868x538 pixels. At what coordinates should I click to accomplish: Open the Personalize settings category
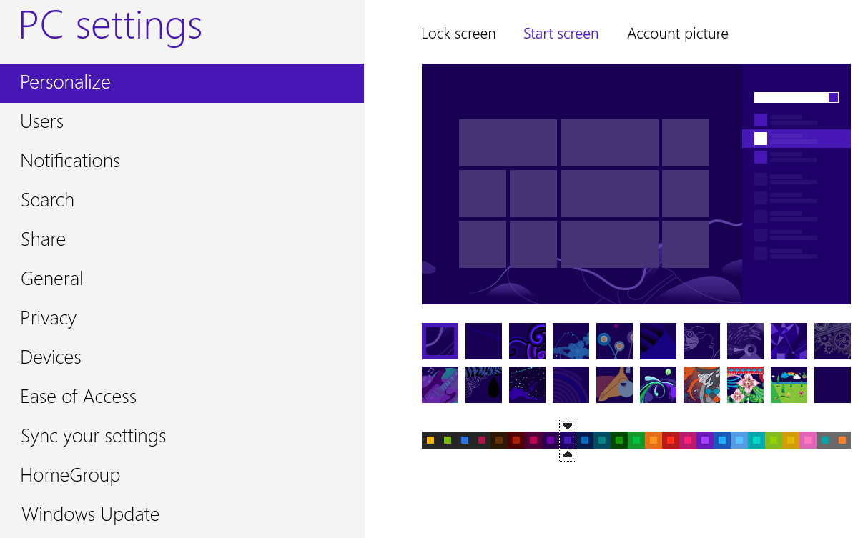[x=182, y=83]
